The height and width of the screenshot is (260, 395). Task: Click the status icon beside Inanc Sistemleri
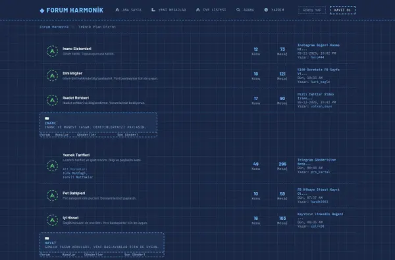pyautogui.click(x=53, y=51)
